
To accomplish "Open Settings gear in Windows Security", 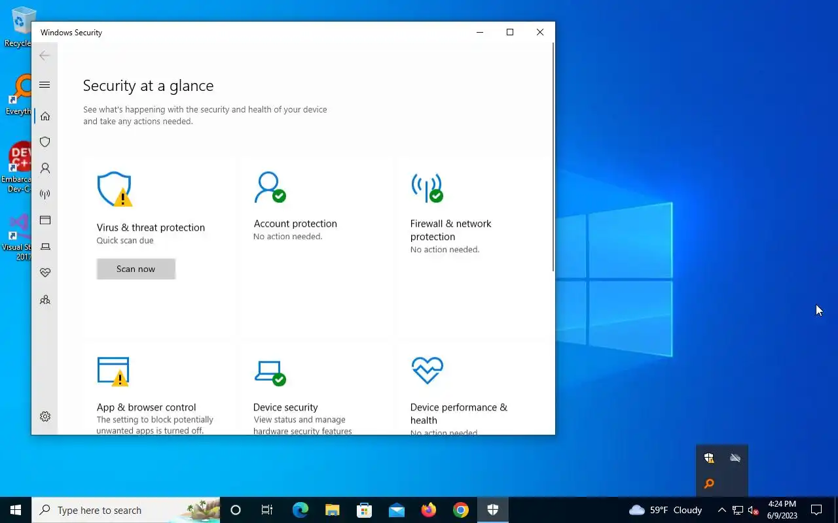I will pos(45,416).
